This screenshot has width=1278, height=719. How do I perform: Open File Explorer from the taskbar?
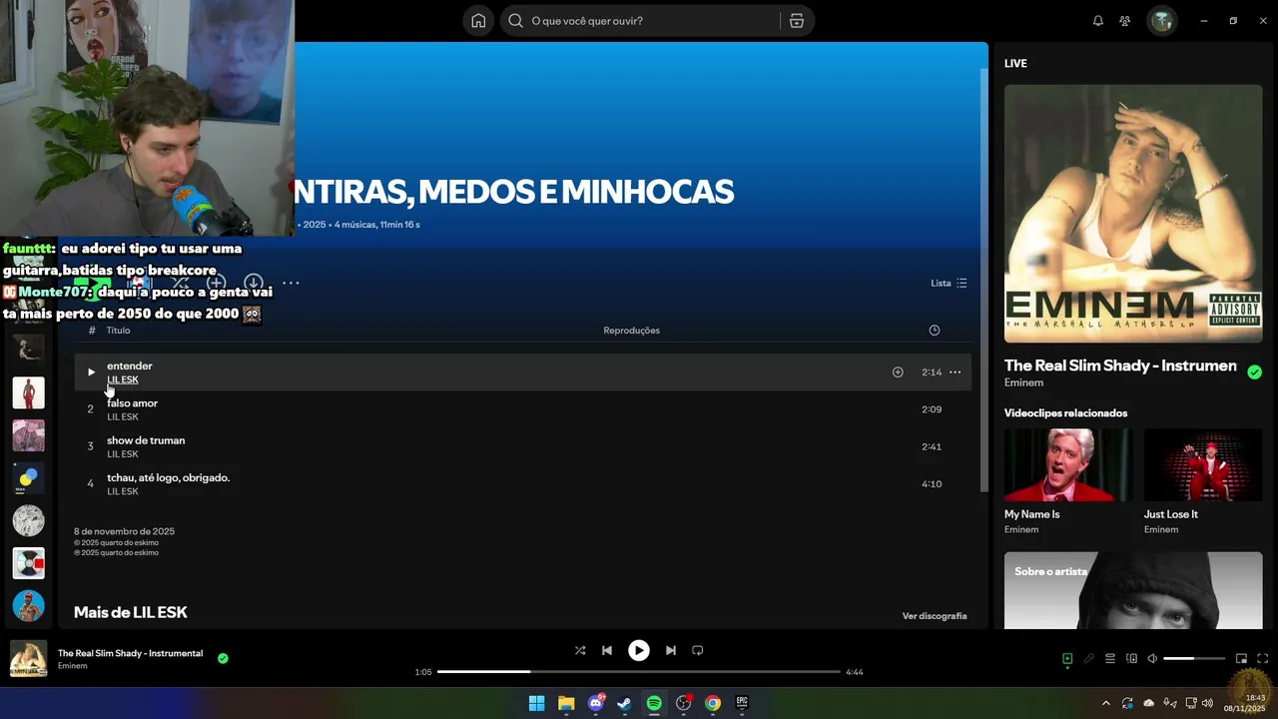pyautogui.click(x=566, y=703)
